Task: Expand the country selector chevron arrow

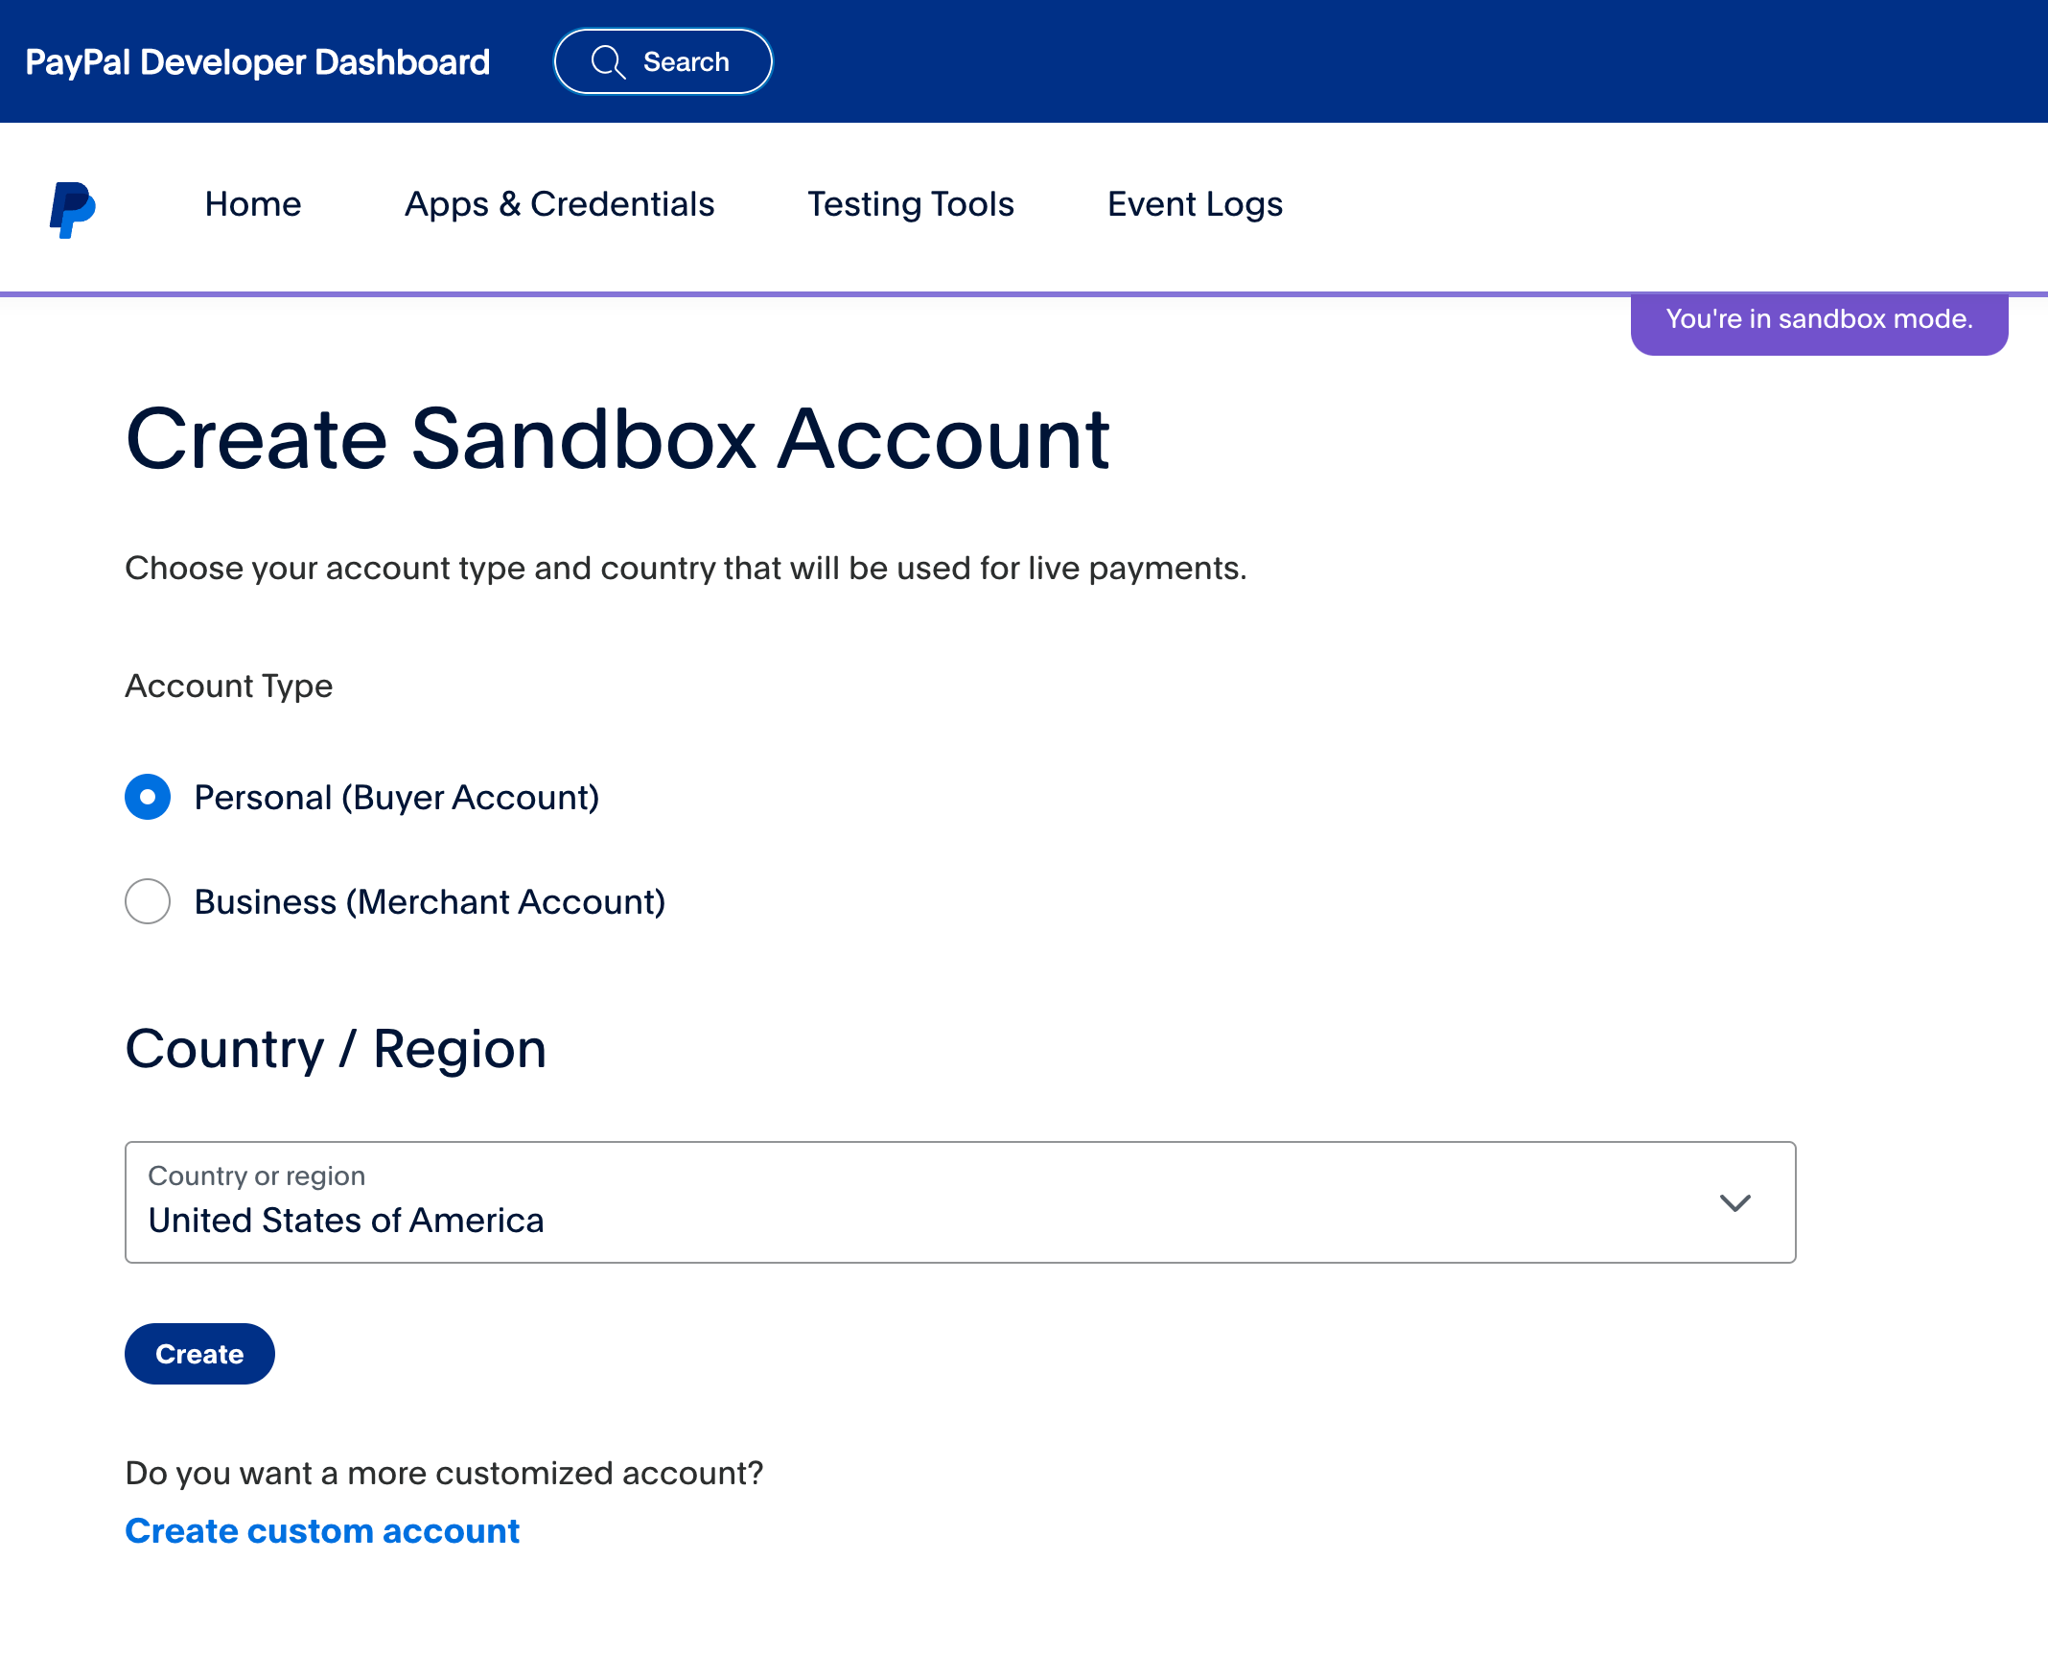Action: tap(1734, 1202)
